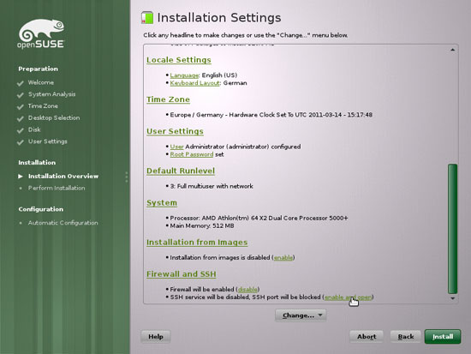Viewport: 471px width, 354px height.
Task: Click the openSUSE chameleon logo
Action: [41, 33]
